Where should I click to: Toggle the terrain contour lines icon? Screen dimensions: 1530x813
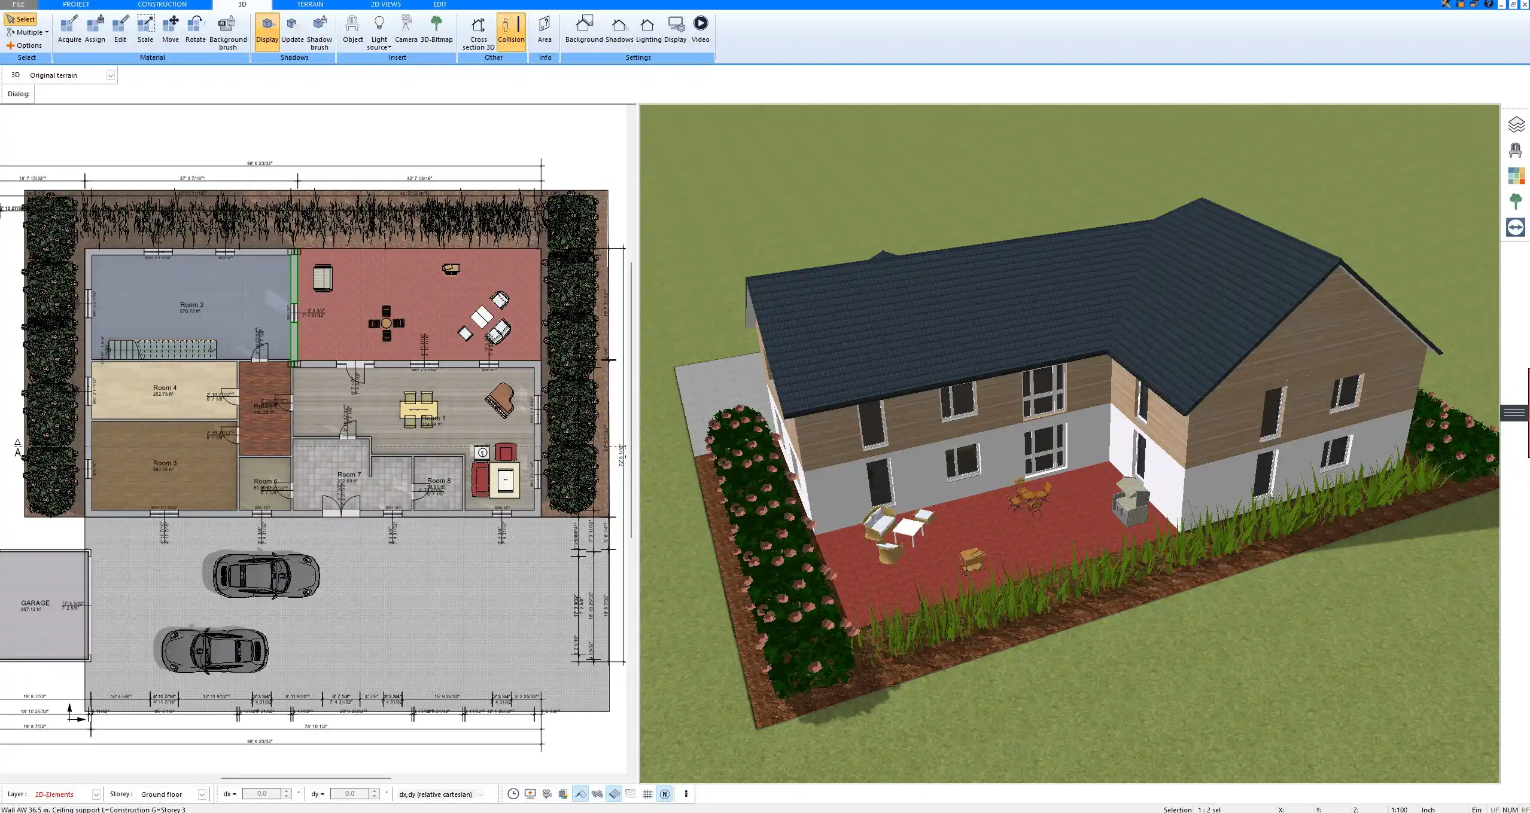631,794
